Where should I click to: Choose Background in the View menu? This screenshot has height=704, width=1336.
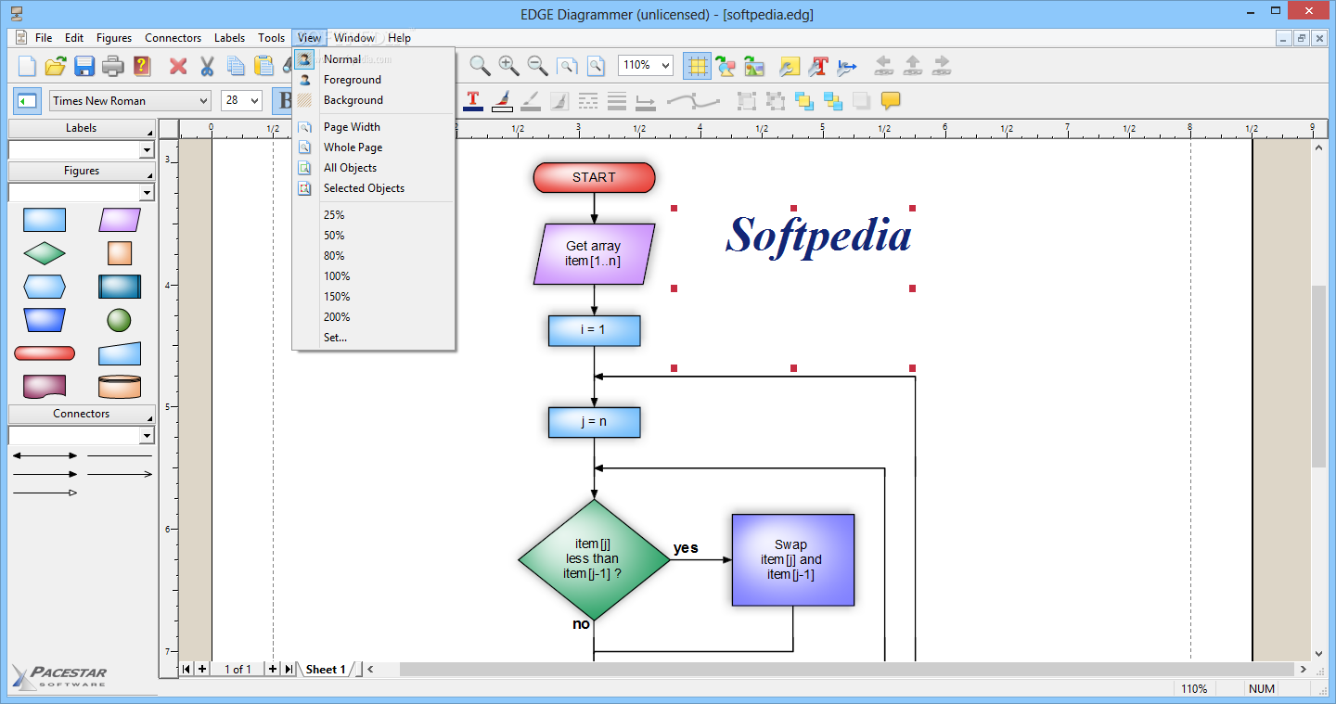click(373, 100)
